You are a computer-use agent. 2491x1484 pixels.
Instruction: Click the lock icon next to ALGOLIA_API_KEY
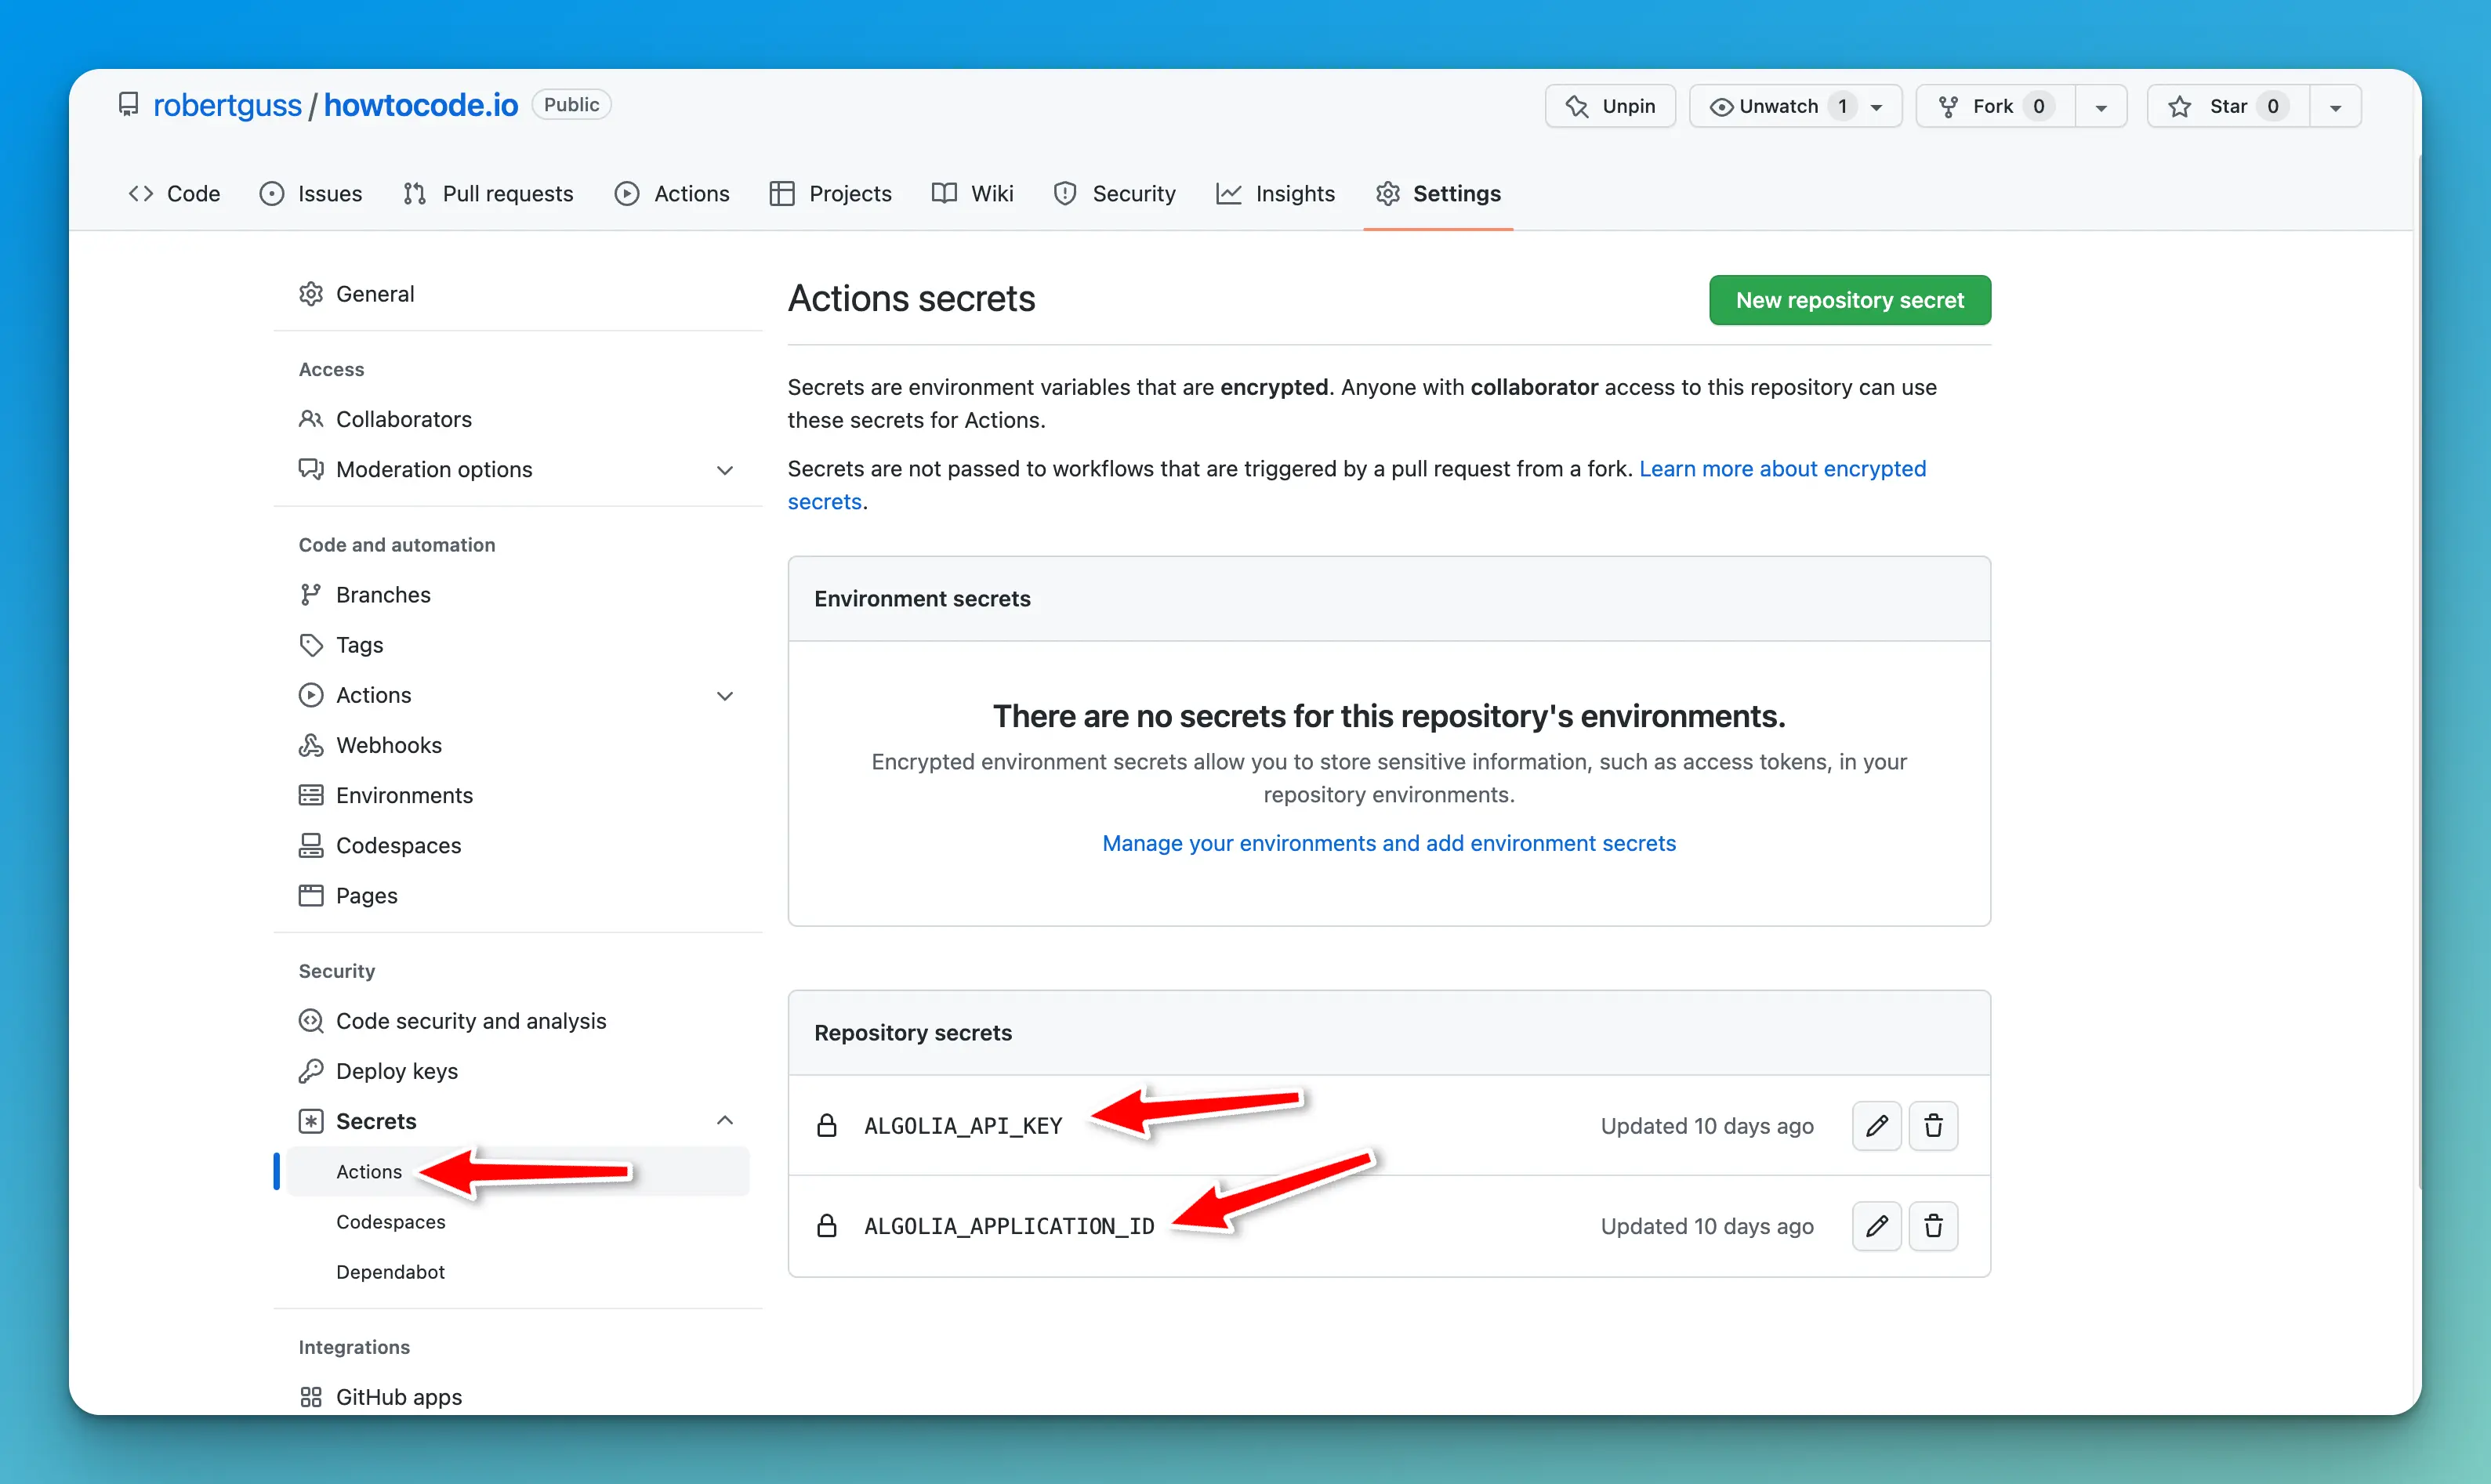point(826,1126)
